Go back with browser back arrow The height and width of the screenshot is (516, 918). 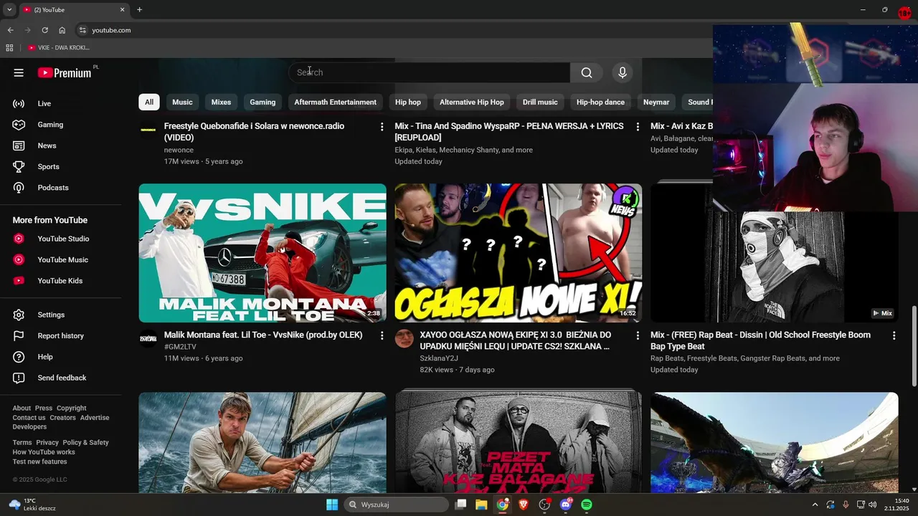click(x=10, y=30)
